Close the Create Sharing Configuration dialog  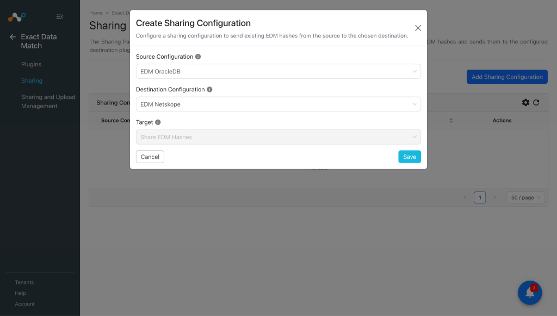tap(418, 28)
